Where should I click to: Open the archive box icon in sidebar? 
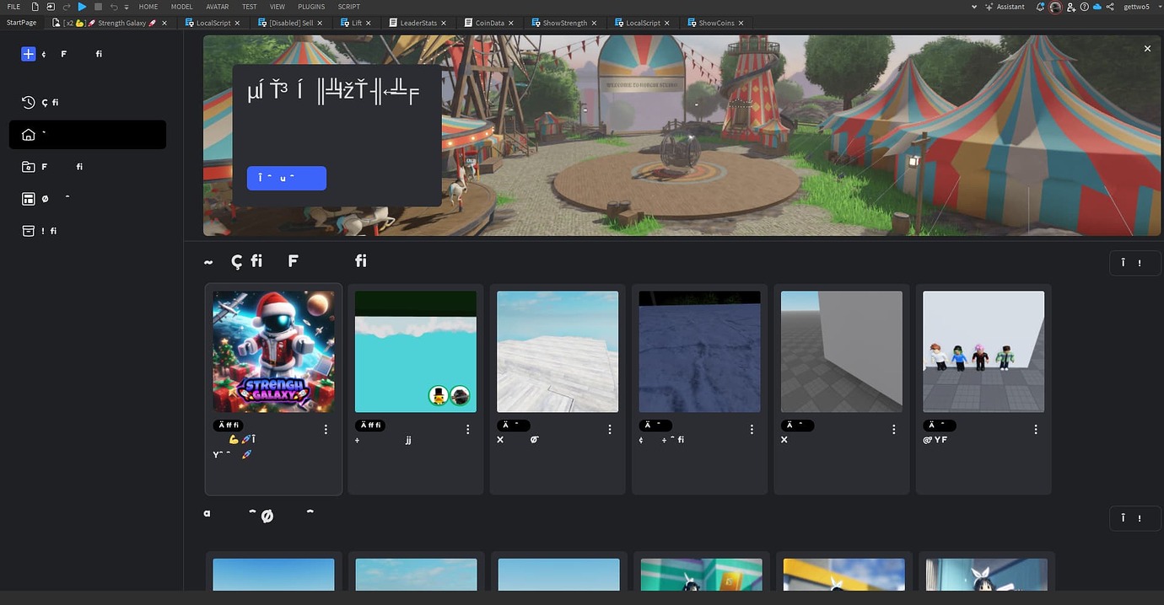[29, 231]
